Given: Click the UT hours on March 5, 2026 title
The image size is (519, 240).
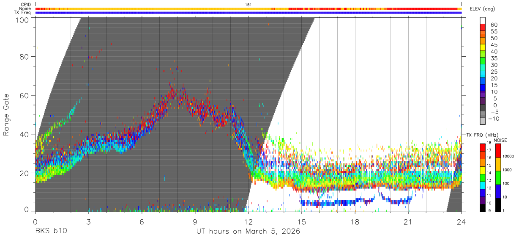Looking at the screenshot, I should pos(249,232).
